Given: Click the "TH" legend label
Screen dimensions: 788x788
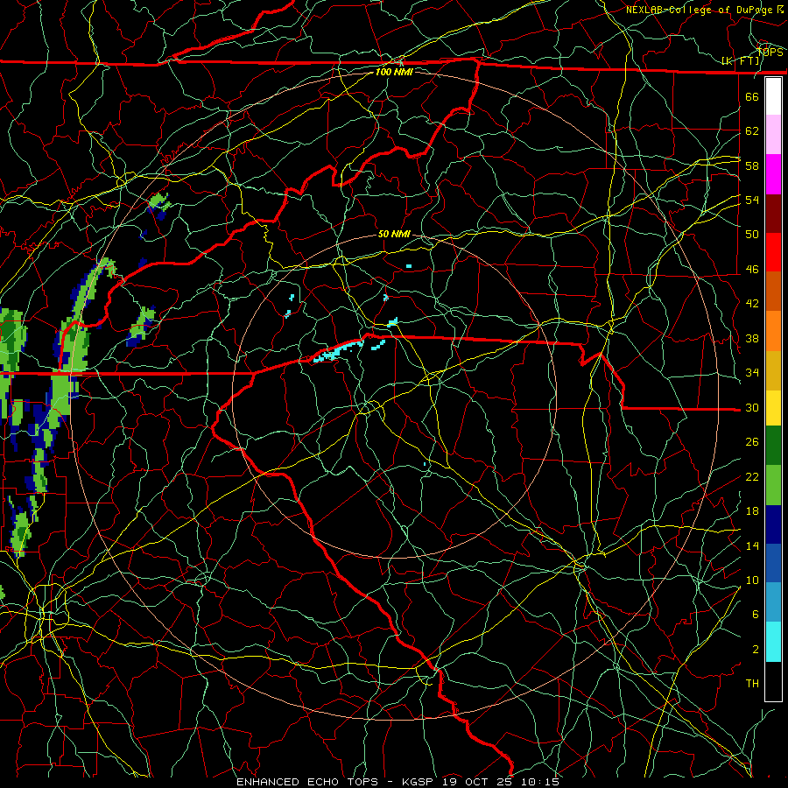Looking at the screenshot, I should pyautogui.click(x=752, y=684).
